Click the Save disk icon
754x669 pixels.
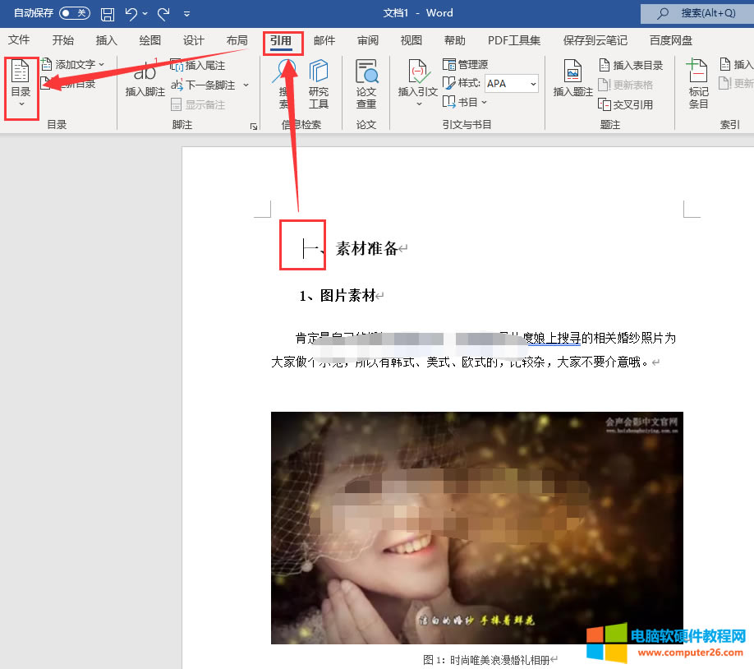(x=108, y=14)
